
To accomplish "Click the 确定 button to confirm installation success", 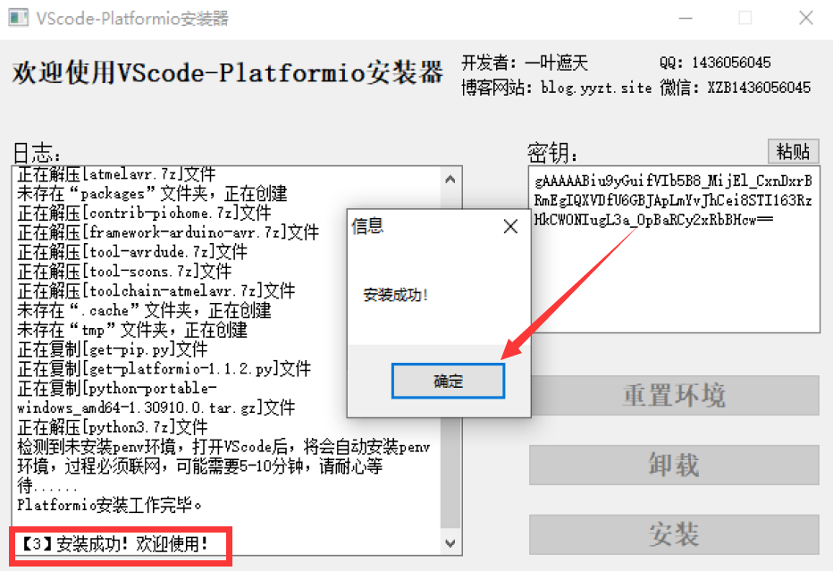I will (448, 381).
